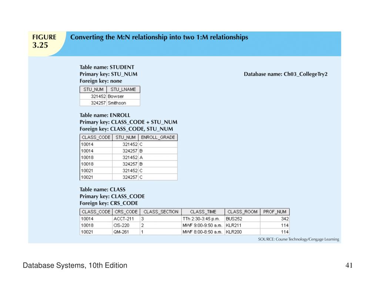This screenshot has width=379, height=284.
Task: Select the STU_LNAME column header
Action: point(123,89)
